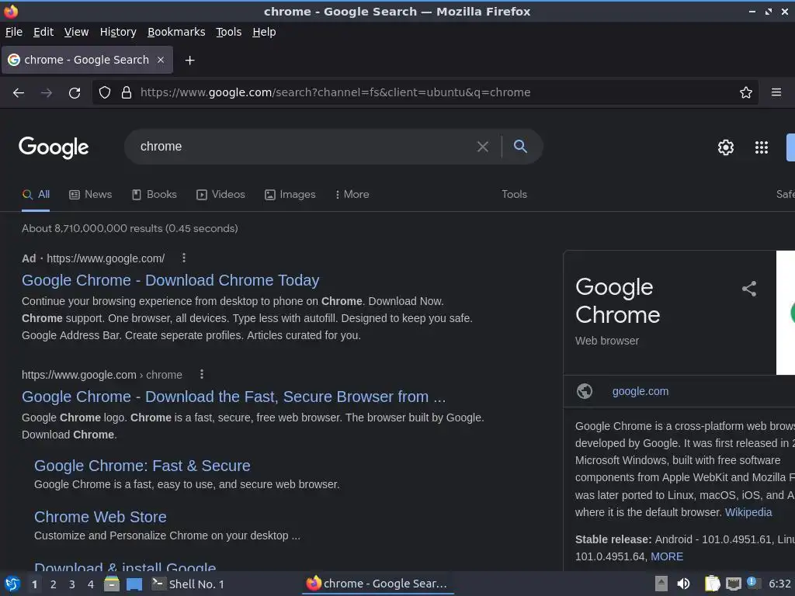Open the File menu
This screenshot has height=596, width=795.
(14, 32)
